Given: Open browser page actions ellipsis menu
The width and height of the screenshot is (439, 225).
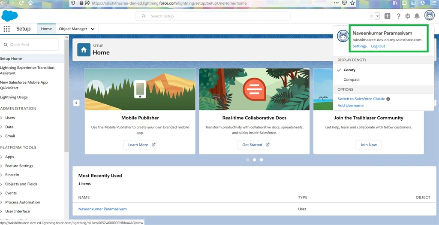Looking at the screenshot, I should [336, 3].
